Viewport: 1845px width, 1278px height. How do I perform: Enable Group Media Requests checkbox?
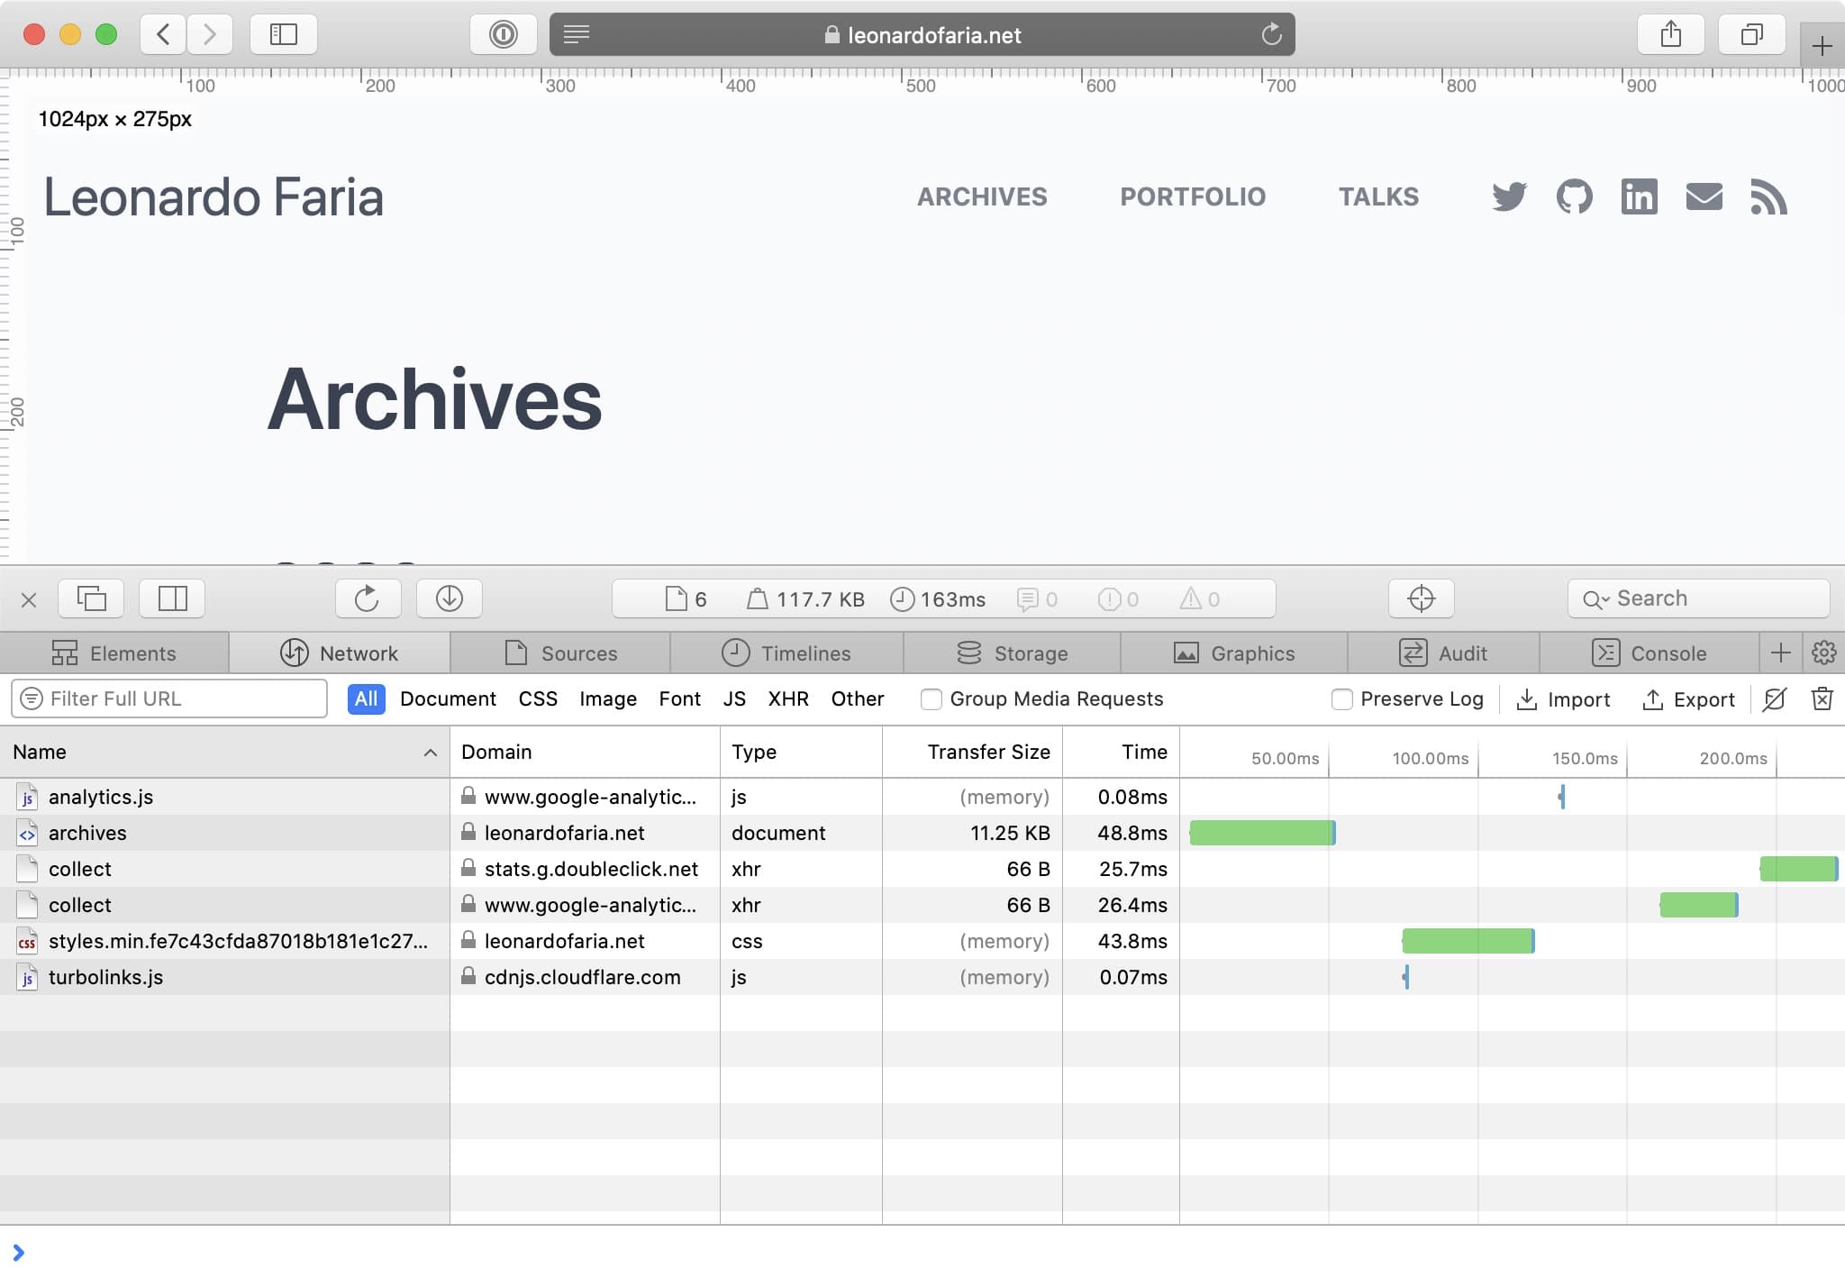[932, 699]
